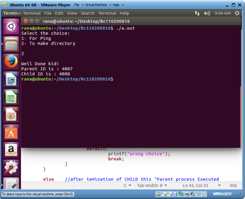
Task: Launch LibreOffice Writer from the dock
Action: click(11, 79)
